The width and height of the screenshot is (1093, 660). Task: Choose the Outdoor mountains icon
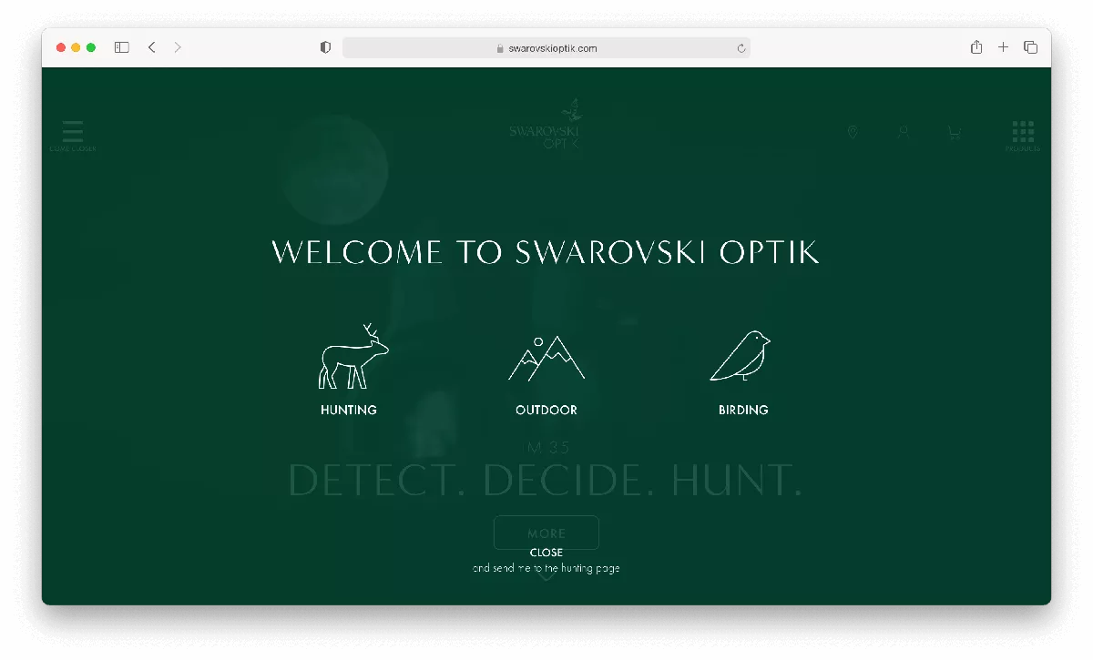click(x=546, y=358)
